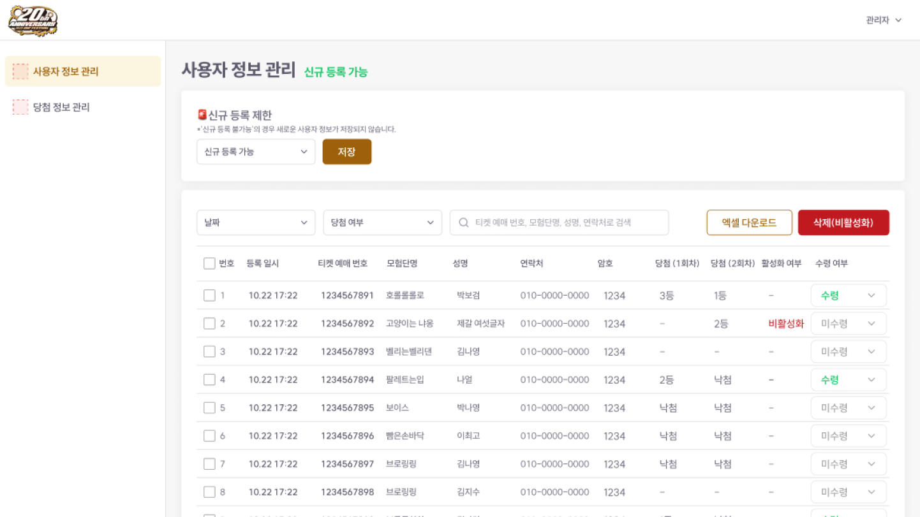The height and width of the screenshot is (517, 920).
Task: Open the 신규 등록 가능 dropdown
Action: (x=256, y=152)
